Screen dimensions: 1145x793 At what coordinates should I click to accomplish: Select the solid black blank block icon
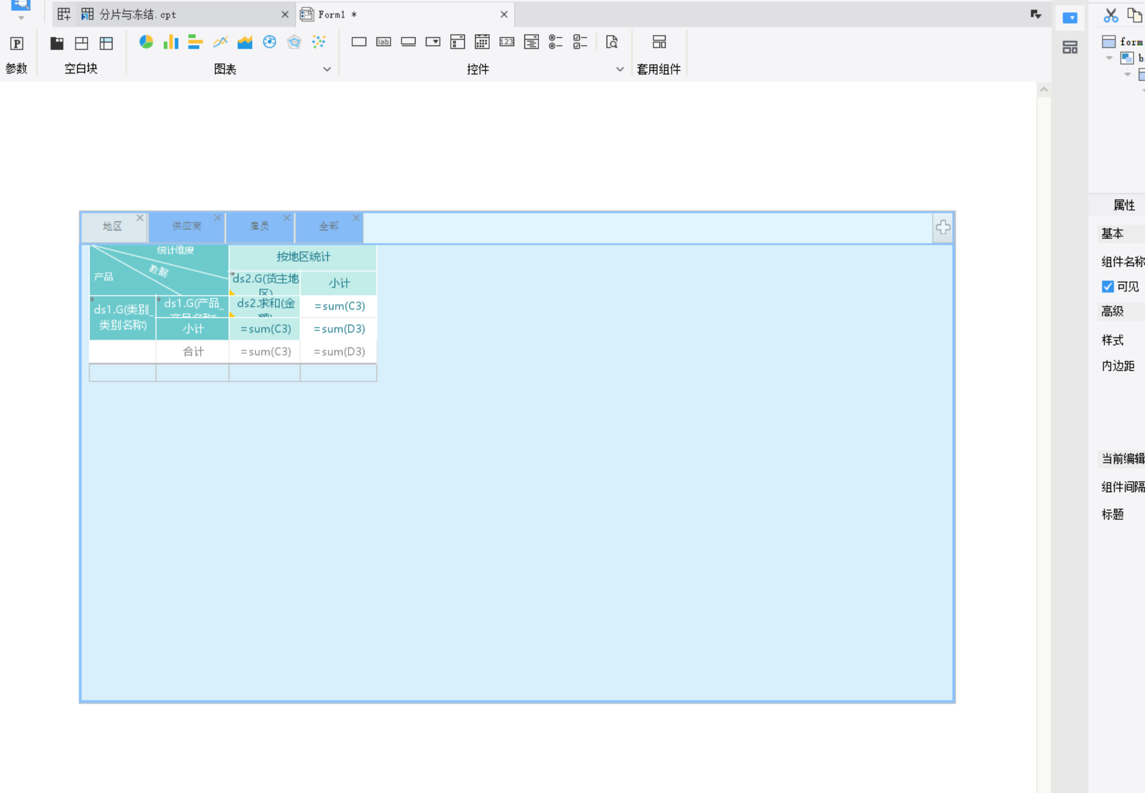pos(57,43)
